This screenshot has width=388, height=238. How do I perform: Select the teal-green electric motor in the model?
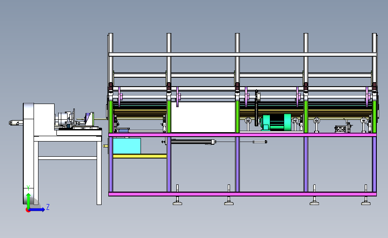(x=276, y=122)
